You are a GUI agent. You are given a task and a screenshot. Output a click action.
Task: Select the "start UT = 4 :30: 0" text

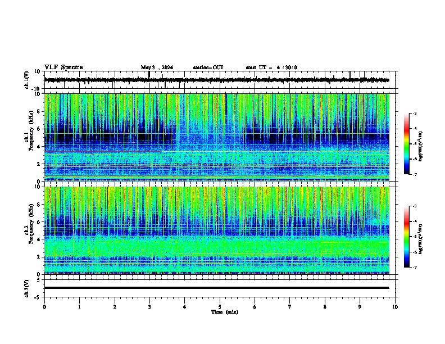click(x=271, y=67)
